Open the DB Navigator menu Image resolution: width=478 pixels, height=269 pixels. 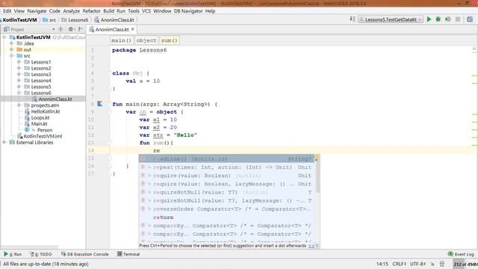(x=188, y=11)
